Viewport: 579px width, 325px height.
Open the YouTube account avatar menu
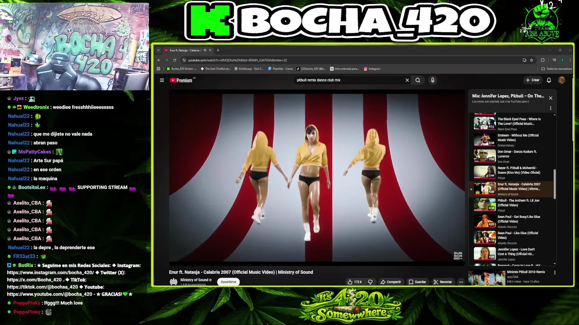click(561, 80)
